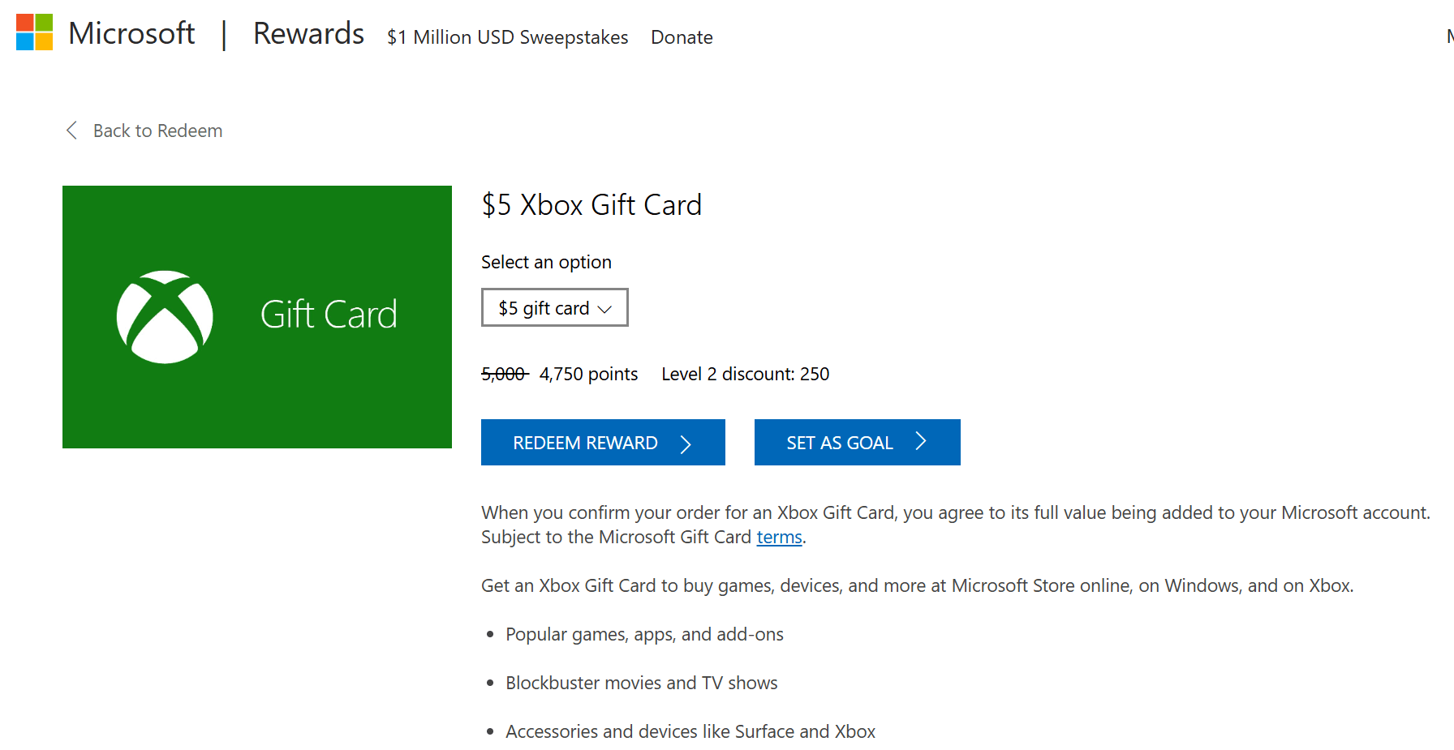Expand the Select an option combo box
The height and width of the screenshot is (750, 1454).
tap(554, 307)
